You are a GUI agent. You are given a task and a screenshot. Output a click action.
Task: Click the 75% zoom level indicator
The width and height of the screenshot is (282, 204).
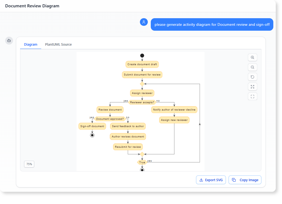[x=29, y=164]
